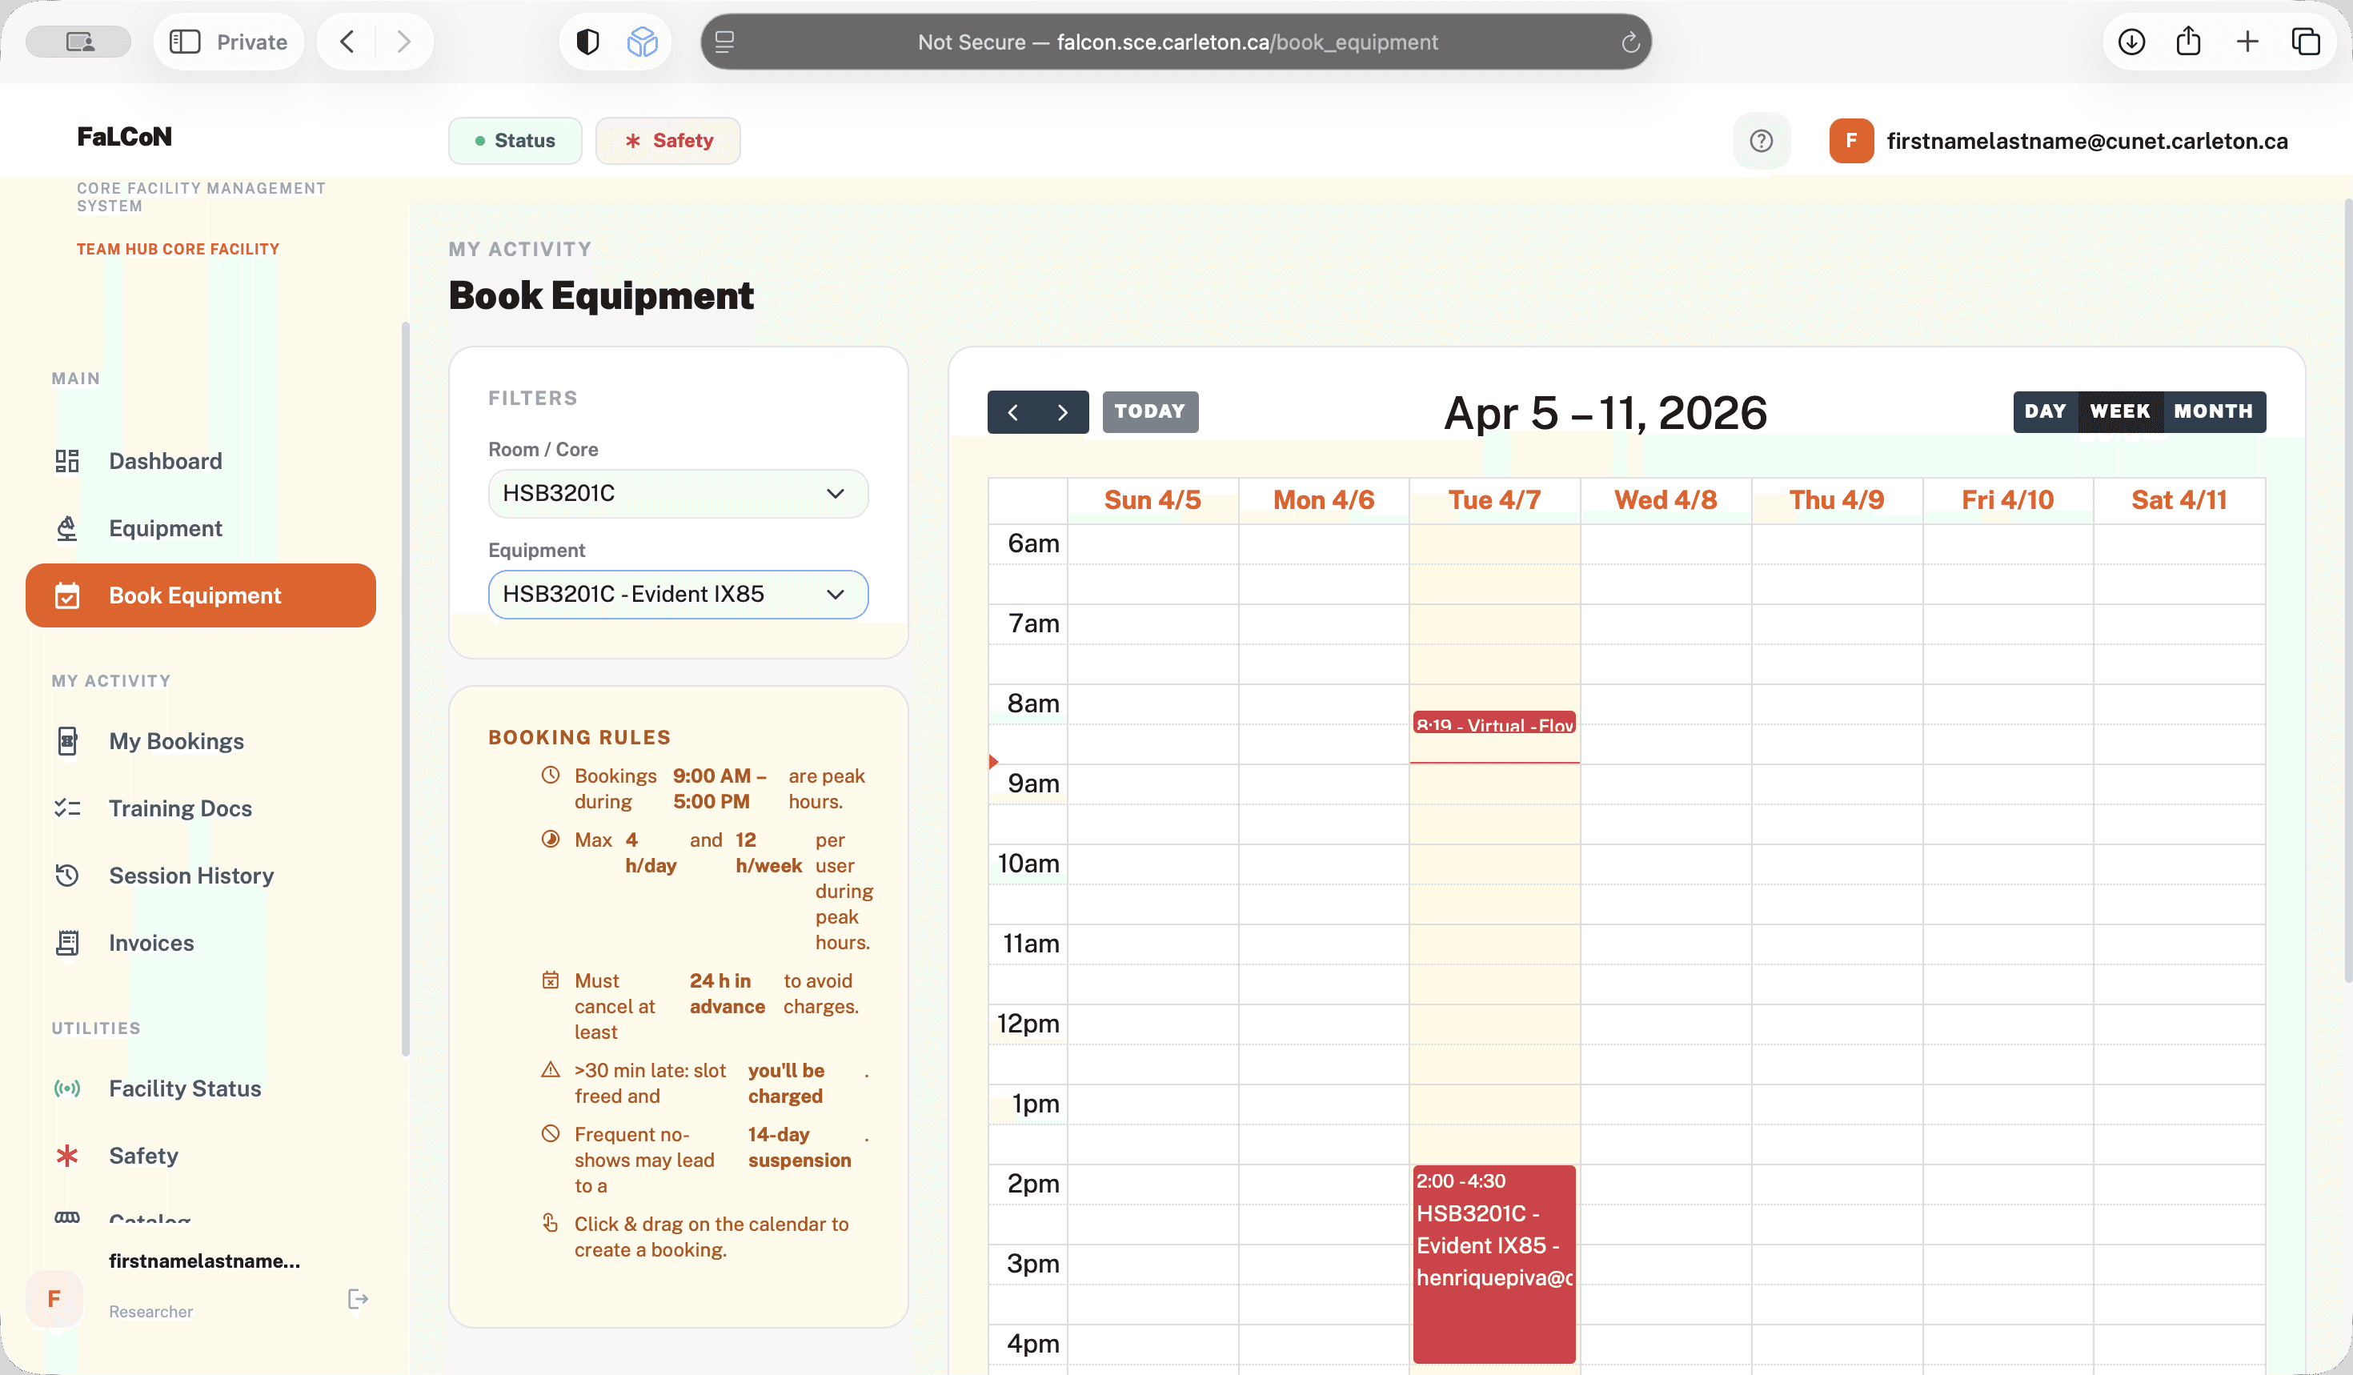Image resolution: width=2353 pixels, height=1375 pixels.
Task: Click the user email in header
Action: point(2087,140)
